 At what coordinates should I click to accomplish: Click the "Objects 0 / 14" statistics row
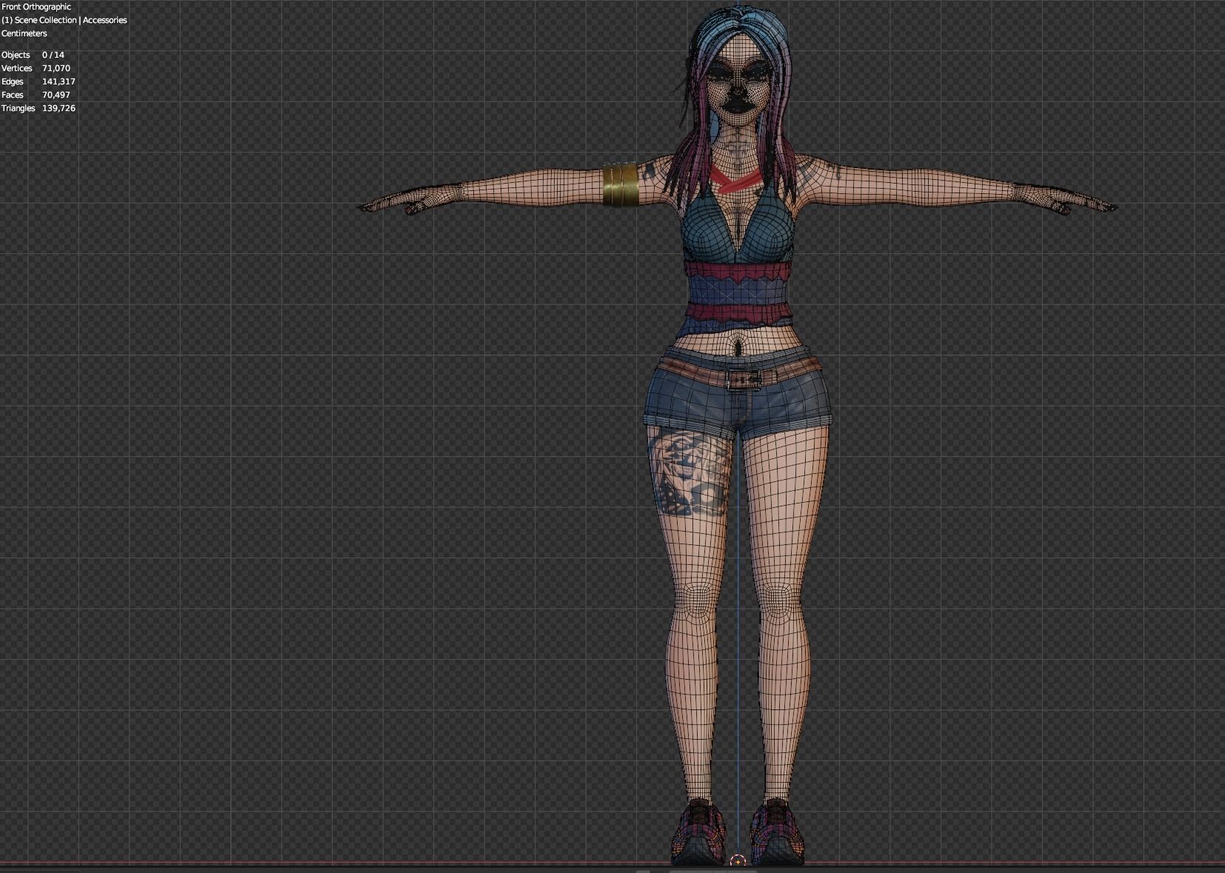tap(33, 55)
